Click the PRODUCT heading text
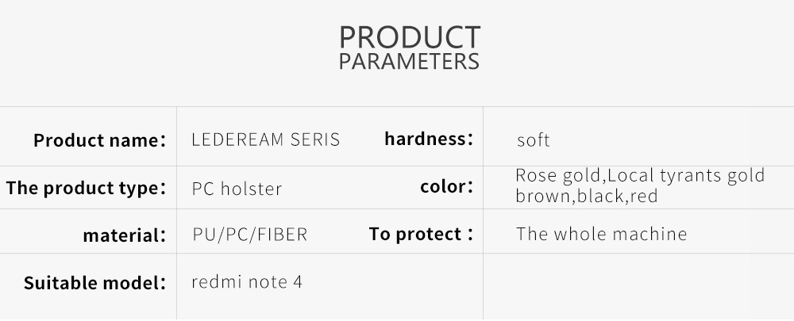The width and height of the screenshot is (794, 321). [409, 37]
